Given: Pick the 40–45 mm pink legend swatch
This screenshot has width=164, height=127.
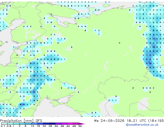Looking at the screenshot, I should [x=70, y=124].
